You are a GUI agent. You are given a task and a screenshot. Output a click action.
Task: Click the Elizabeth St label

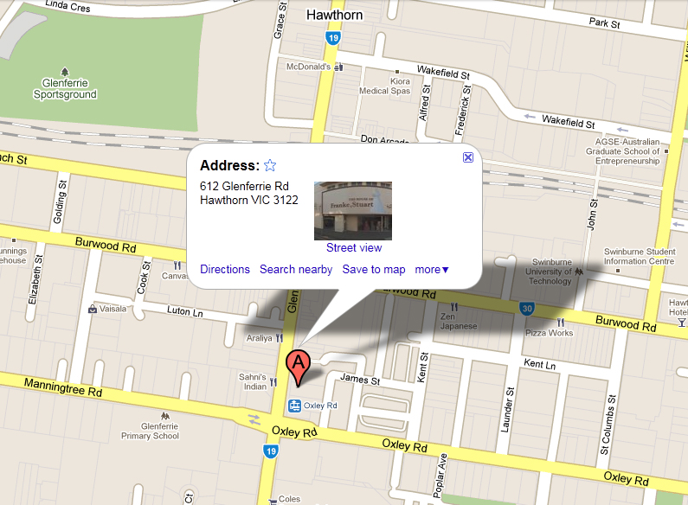[35, 279]
